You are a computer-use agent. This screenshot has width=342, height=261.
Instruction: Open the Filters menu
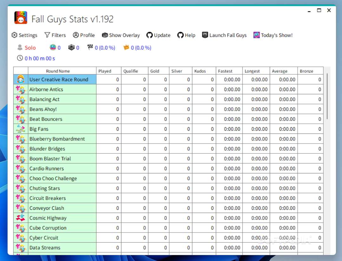coord(55,35)
